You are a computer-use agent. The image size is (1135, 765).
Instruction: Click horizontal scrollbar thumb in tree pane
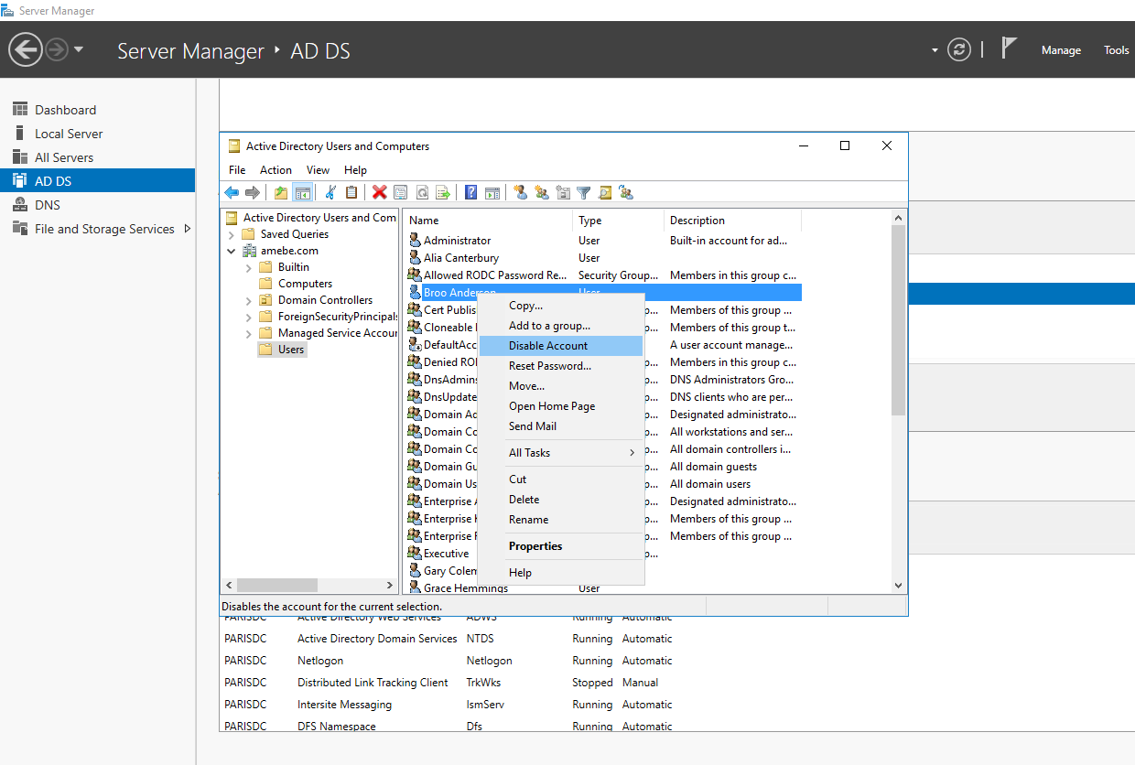tap(276, 585)
